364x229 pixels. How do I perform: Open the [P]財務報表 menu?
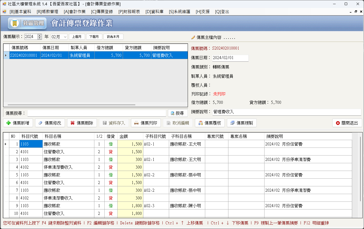click(129, 12)
